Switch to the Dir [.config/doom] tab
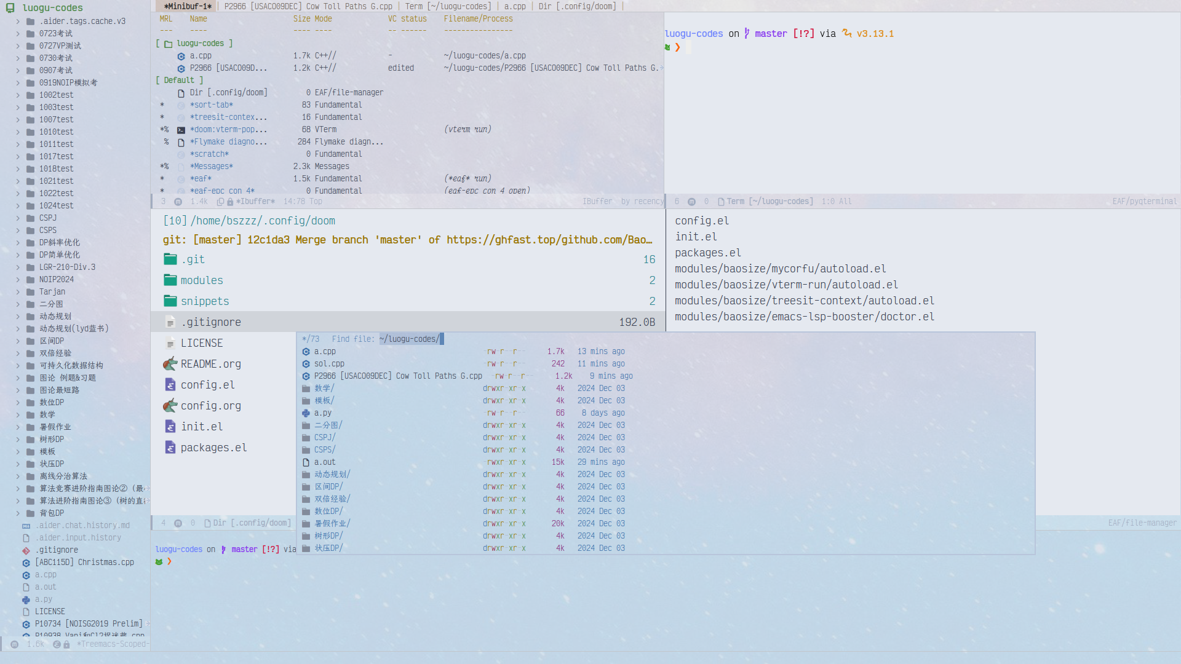 point(576,6)
